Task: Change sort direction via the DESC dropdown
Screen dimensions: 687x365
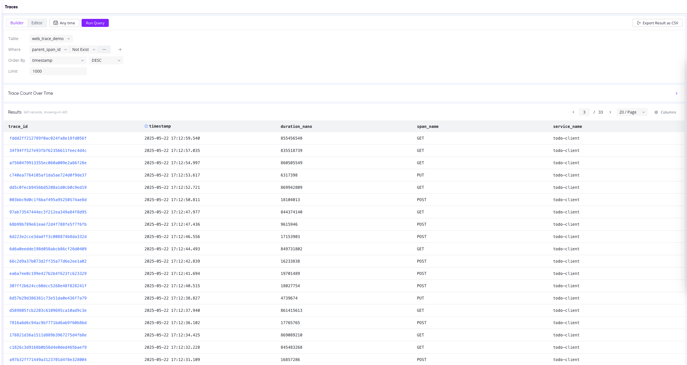Action: click(x=106, y=60)
